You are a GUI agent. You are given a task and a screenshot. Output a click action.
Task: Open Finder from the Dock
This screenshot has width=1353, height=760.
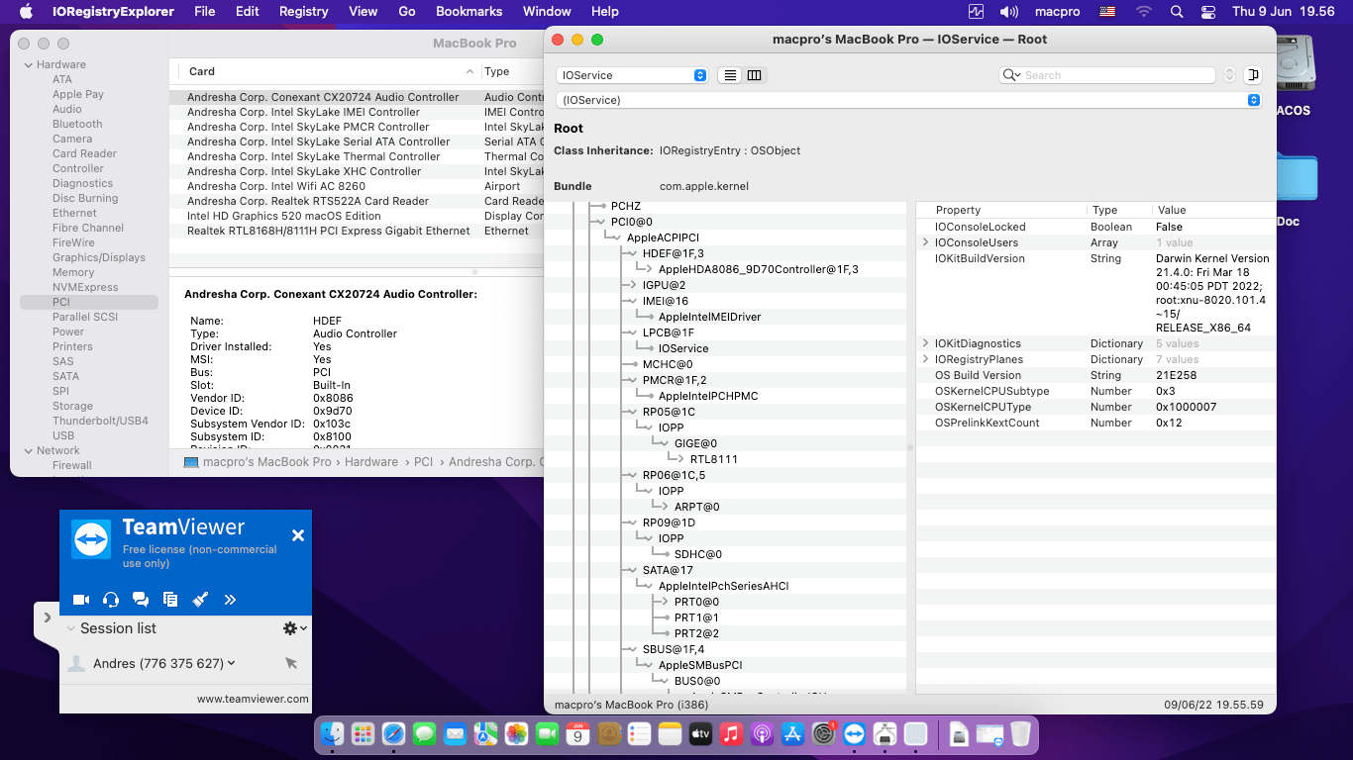click(x=333, y=734)
